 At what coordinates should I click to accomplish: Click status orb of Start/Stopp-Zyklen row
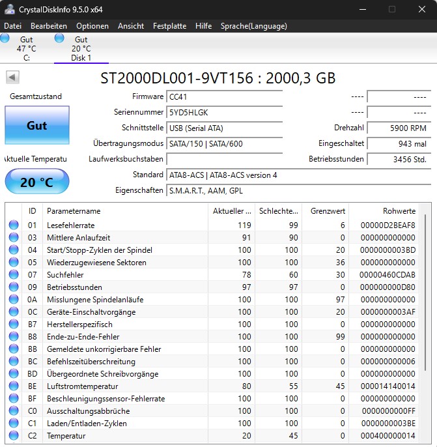(x=14, y=250)
